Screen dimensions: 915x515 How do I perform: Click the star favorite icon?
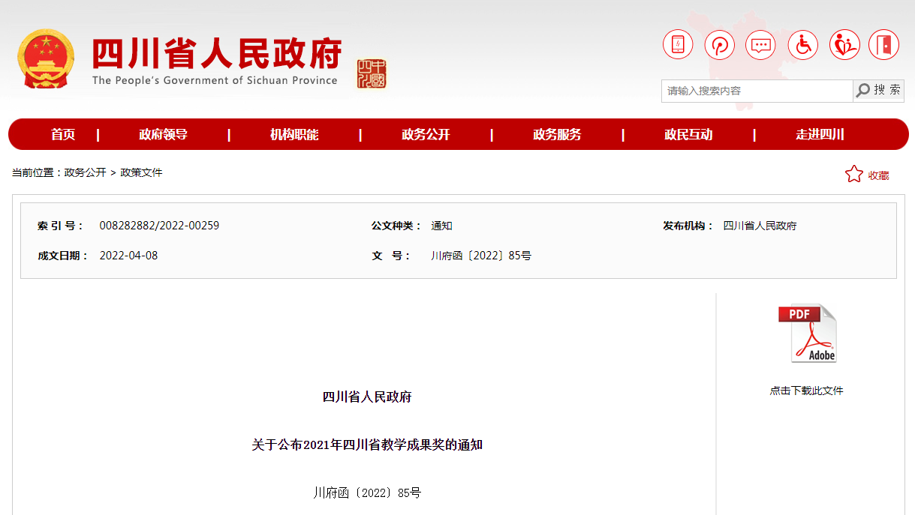[x=853, y=175]
